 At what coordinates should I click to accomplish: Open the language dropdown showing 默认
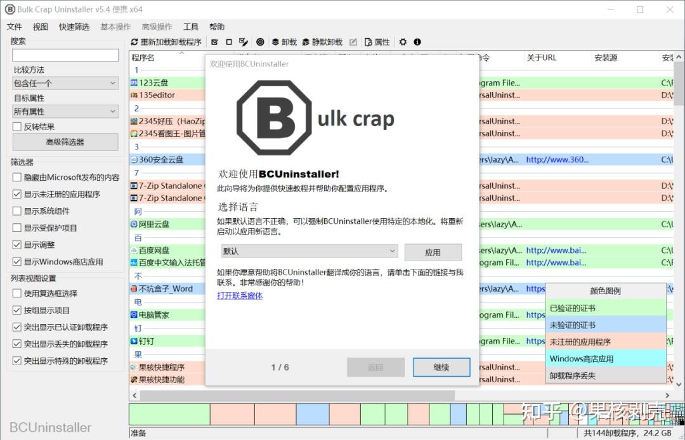click(309, 252)
